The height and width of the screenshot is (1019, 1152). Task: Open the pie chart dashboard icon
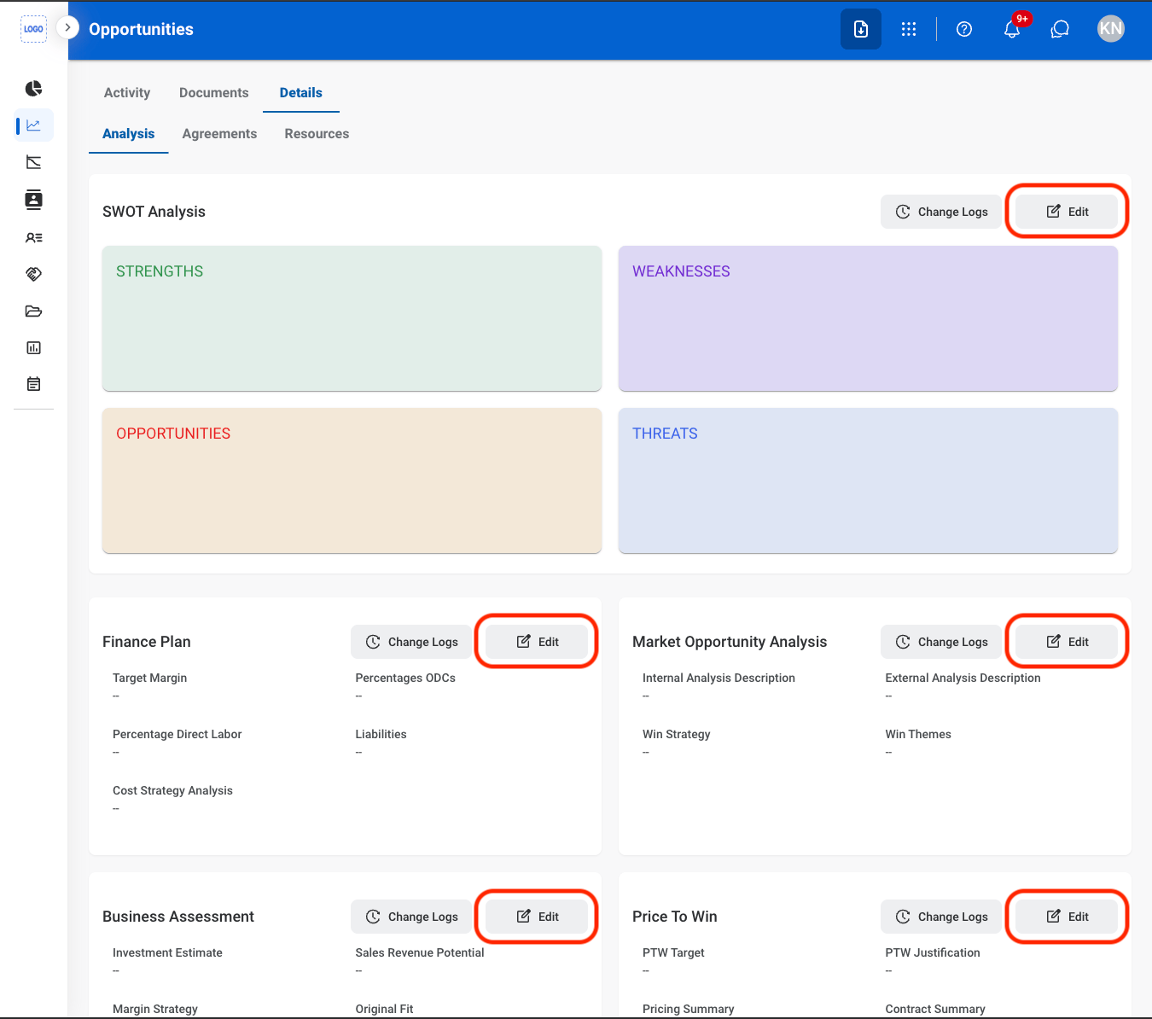click(x=34, y=89)
